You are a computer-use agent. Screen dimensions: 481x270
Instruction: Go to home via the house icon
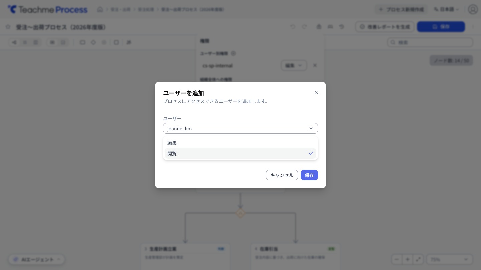[x=100, y=9]
